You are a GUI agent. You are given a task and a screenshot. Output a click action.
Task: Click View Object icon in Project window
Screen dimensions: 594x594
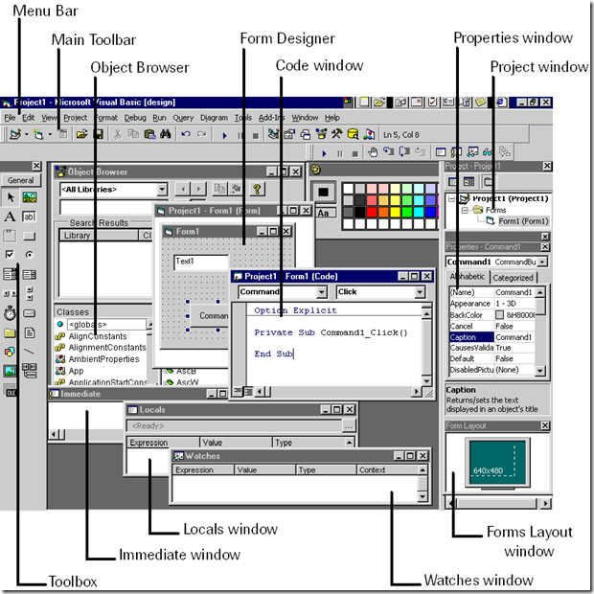tap(469, 181)
